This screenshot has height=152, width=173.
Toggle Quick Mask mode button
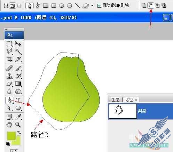14,151
